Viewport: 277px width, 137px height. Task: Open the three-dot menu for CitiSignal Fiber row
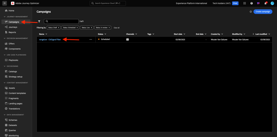pos(90,40)
